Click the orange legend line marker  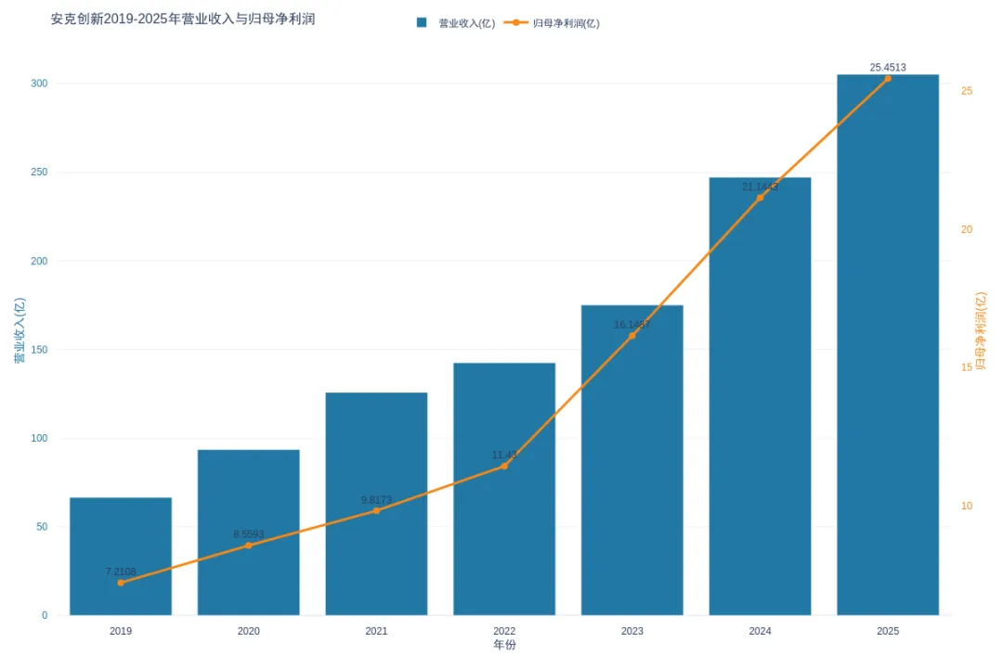pos(516,22)
